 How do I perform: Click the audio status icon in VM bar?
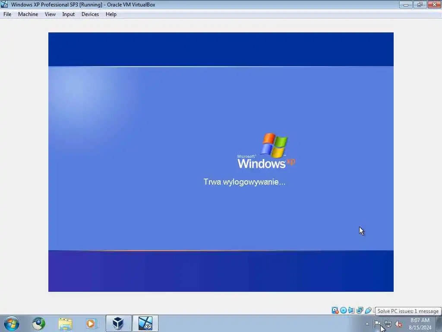click(351, 310)
